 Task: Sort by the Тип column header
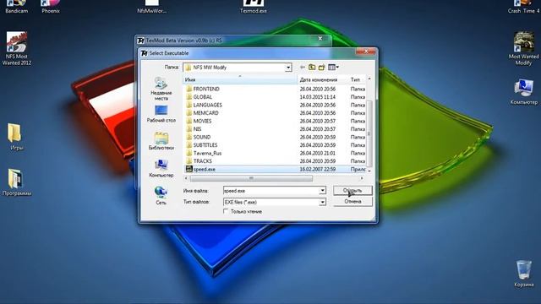(x=357, y=79)
